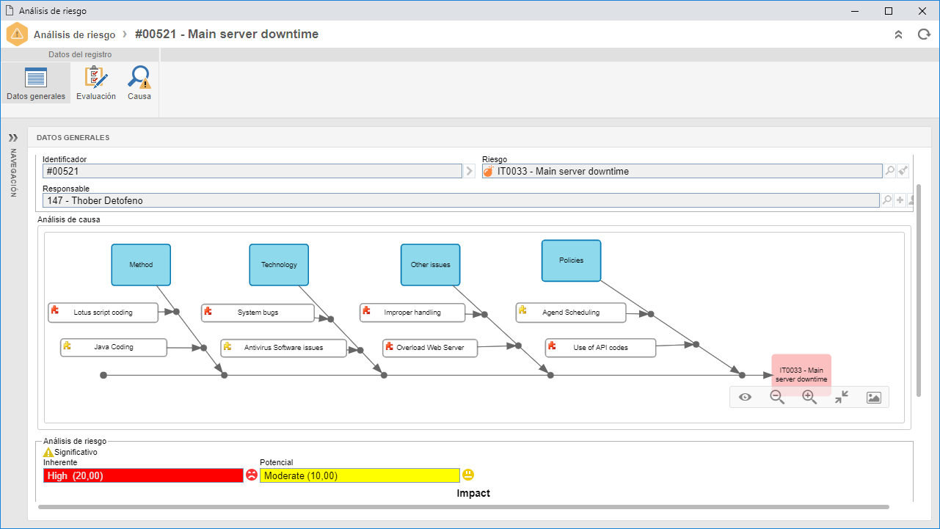Click the Impact chart heading

click(x=473, y=493)
